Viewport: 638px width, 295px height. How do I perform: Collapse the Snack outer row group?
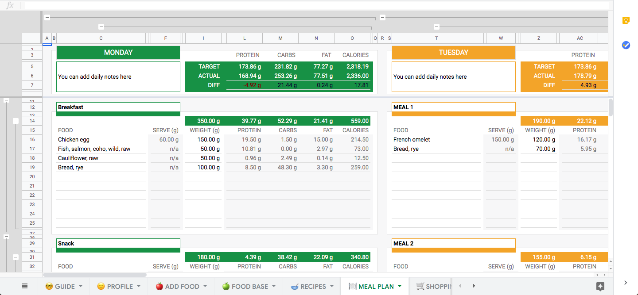click(x=6, y=237)
